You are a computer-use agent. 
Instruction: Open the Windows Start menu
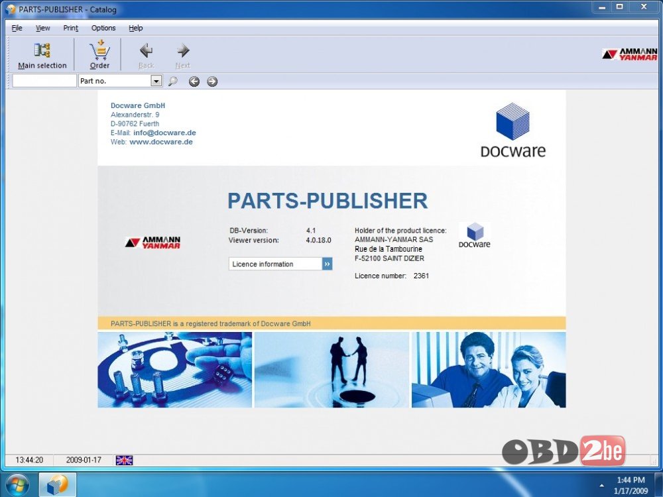point(17,485)
